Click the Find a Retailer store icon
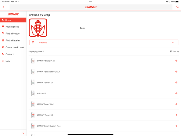This screenshot has width=181, height=136. click(x=3, y=40)
